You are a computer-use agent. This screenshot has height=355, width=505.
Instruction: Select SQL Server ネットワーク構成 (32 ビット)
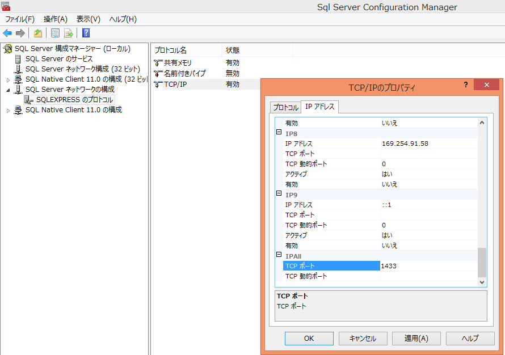(83, 69)
